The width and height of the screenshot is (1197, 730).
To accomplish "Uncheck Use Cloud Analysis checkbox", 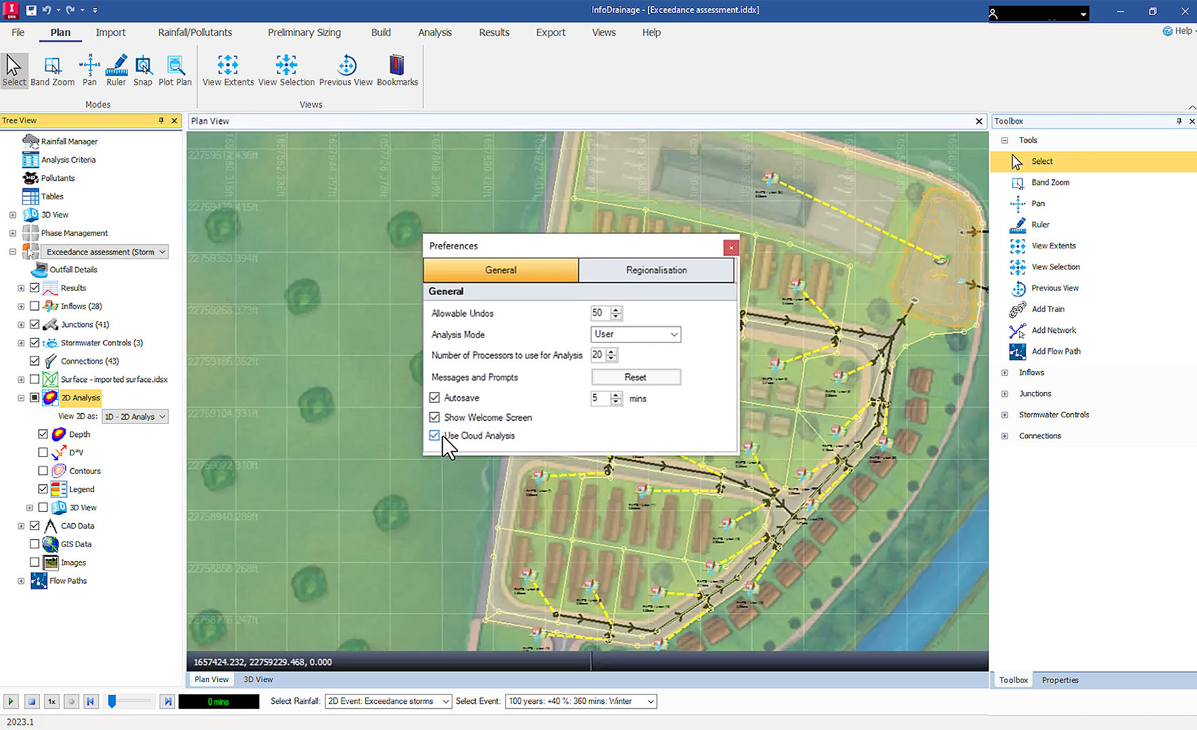I will click(x=435, y=436).
